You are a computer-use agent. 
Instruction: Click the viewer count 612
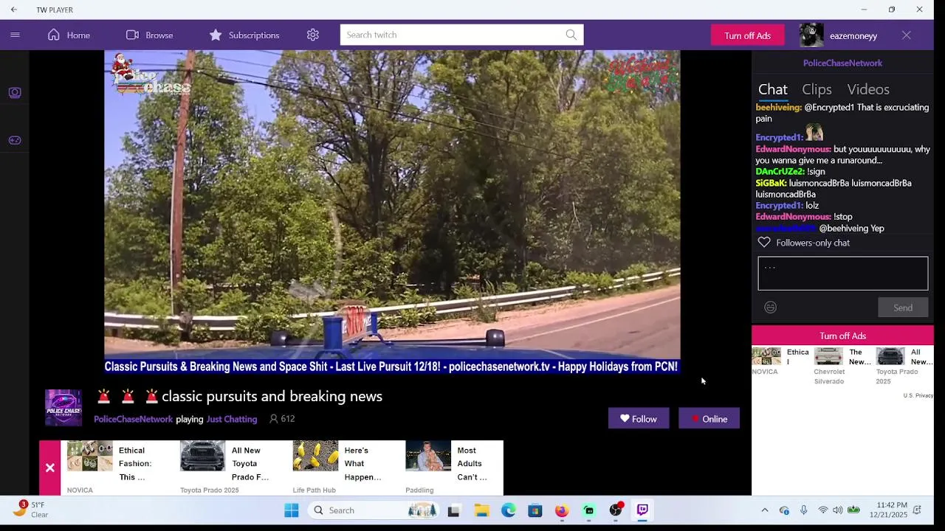tap(282, 419)
